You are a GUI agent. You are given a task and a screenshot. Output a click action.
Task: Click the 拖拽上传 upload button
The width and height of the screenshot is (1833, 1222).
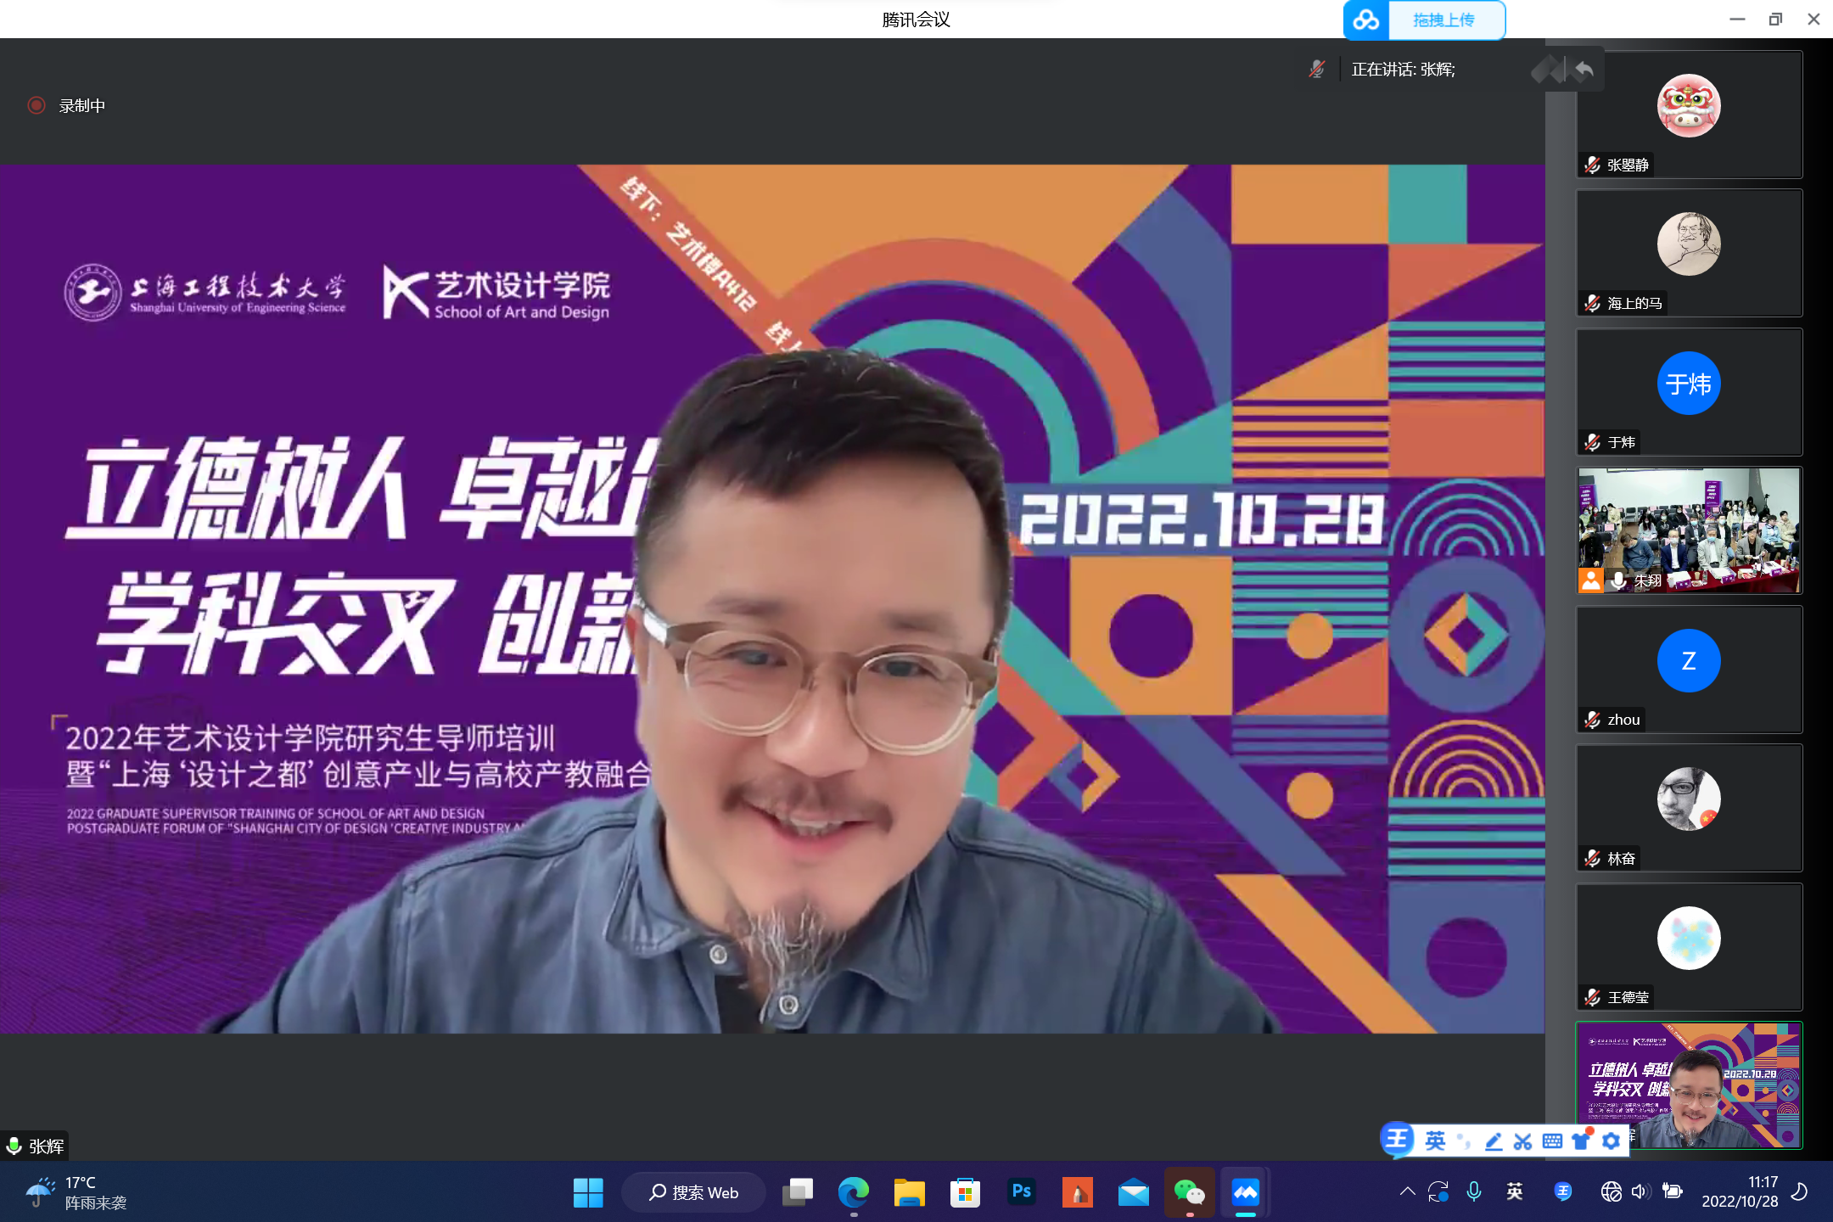pos(1444,20)
